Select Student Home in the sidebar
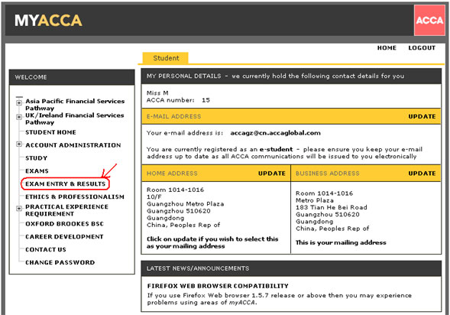450x315 pixels. (x=50, y=132)
